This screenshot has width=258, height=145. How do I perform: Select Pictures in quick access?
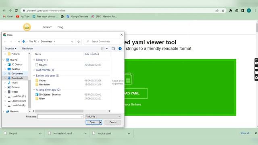pos(15,54)
